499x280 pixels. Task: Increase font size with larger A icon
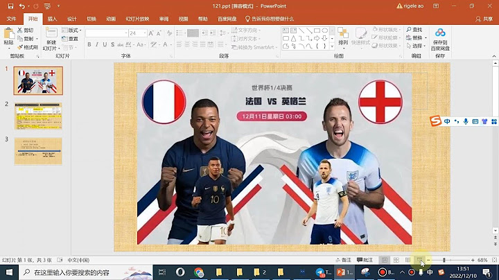(x=151, y=33)
